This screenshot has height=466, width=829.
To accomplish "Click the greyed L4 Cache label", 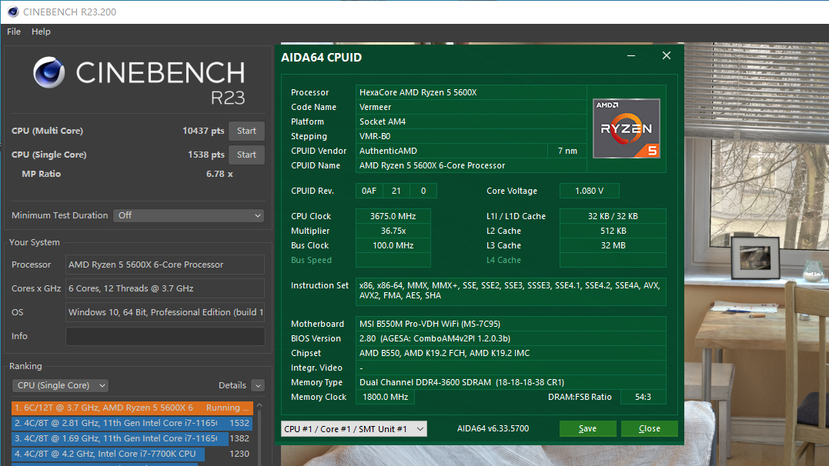I will tap(503, 260).
